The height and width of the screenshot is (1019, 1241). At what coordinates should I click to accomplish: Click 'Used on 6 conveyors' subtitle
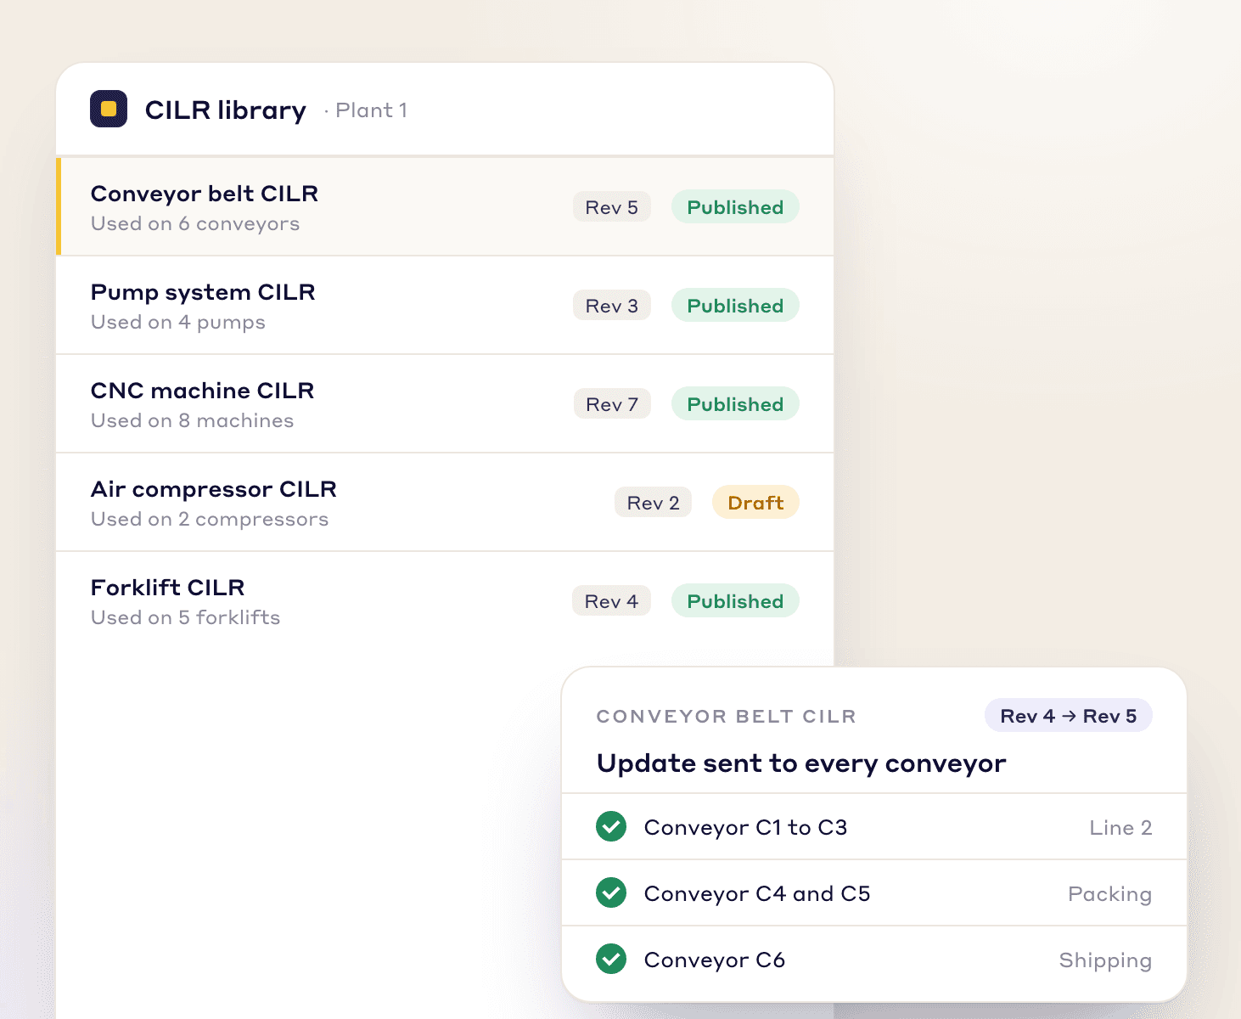(195, 224)
